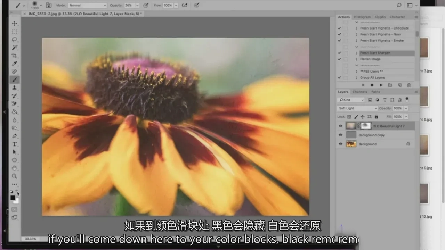
Task: Open the Paths tab
Action: 375,92
